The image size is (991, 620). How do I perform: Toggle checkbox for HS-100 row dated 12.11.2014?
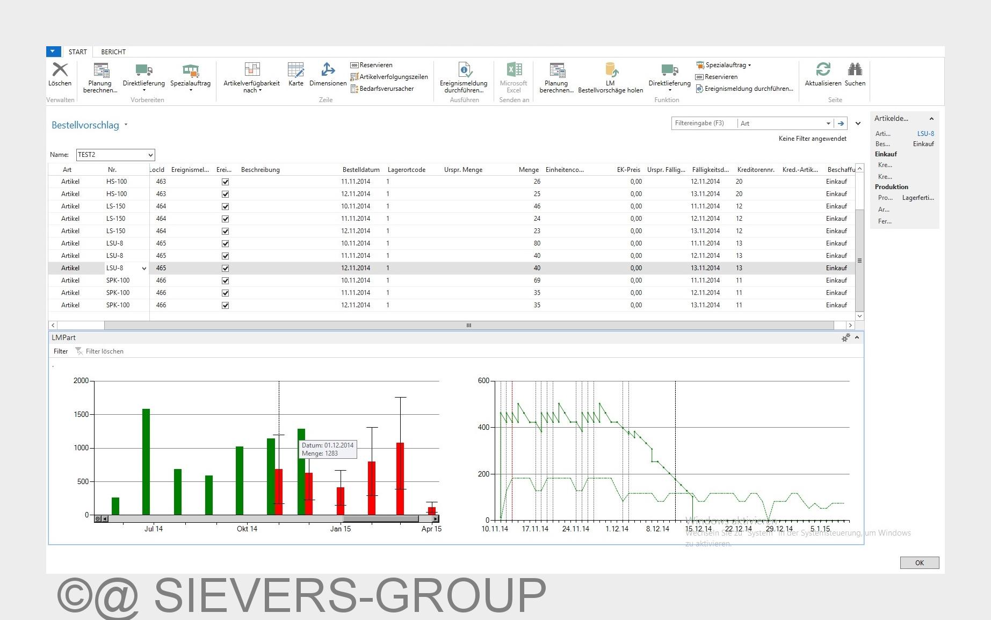tap(226, 194)
